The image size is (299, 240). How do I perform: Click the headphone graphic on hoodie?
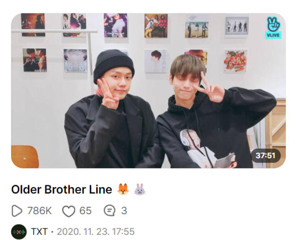point(185,138)
